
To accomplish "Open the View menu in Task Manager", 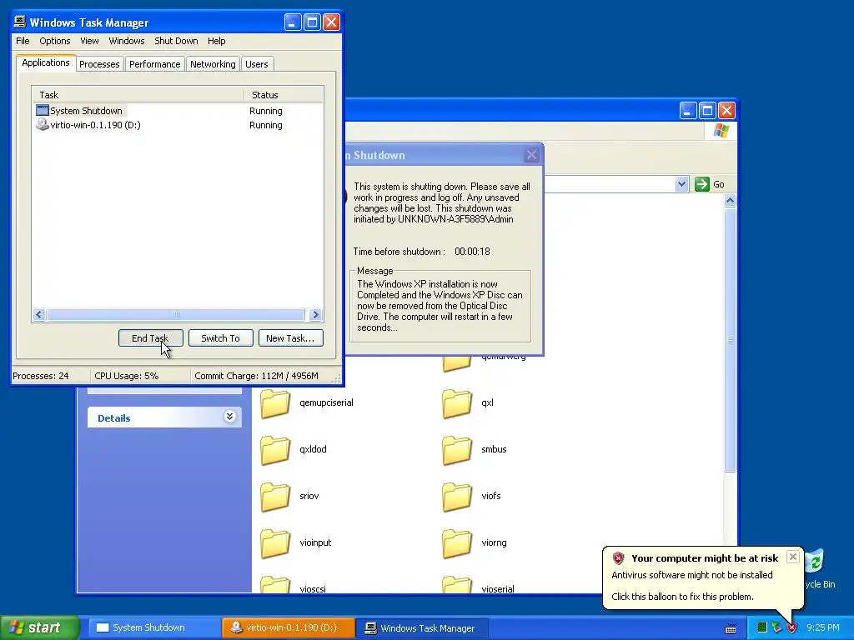I will point(89,41).
